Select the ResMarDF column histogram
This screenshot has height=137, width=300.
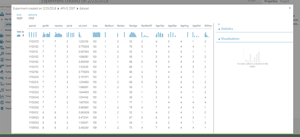145,35
